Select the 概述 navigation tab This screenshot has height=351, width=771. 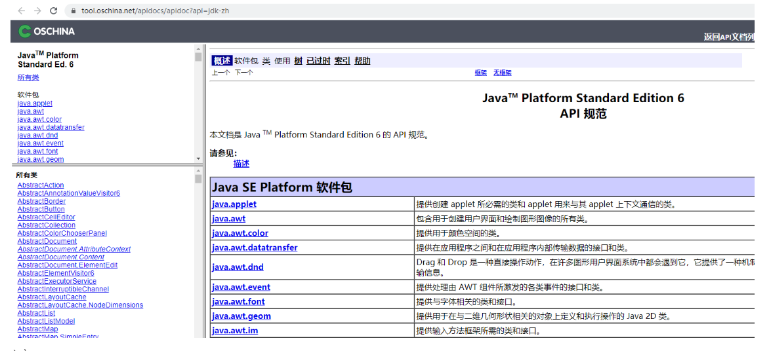[x=222, y=61]
